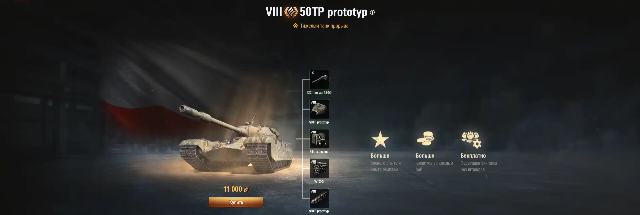The height and width of the screenshot is (215, 640).
Task: Click the Тяжёлый танк прорыва role label
Action: (x=324, y=26)
